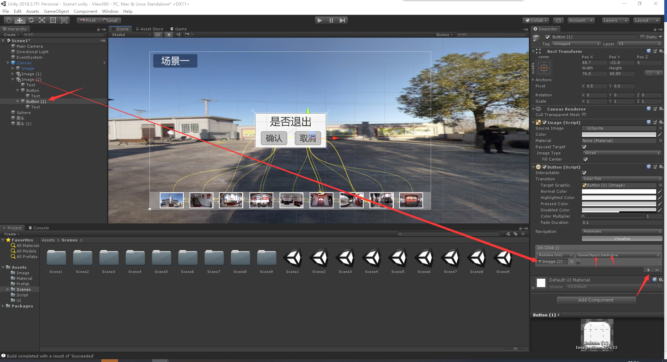Image resolution: width=667 pixels, height=362 pixels.
Task: Open the Layers dropdown in the toolbar
Action: (x=615, y=20)
